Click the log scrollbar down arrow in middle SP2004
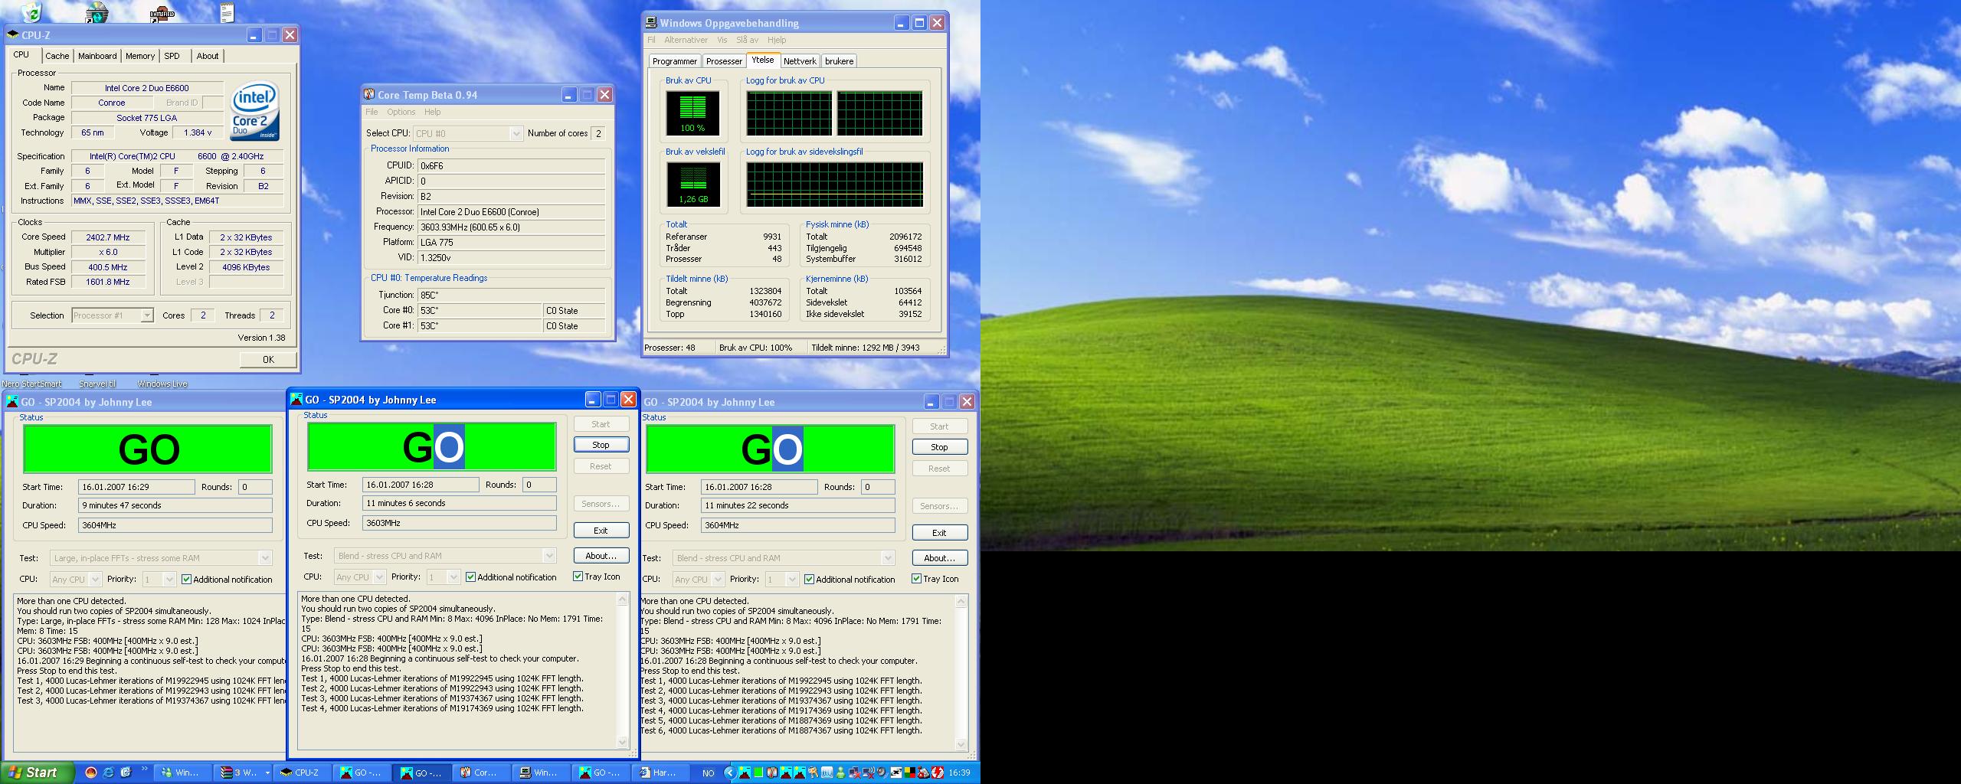 point(622,742)
